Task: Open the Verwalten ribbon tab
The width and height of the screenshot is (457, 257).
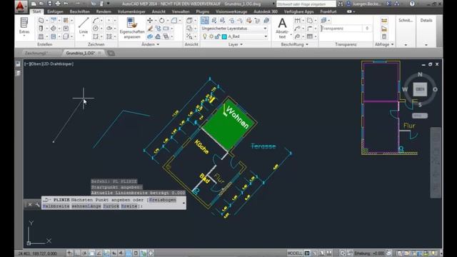Action: click(x=181, y=11)
